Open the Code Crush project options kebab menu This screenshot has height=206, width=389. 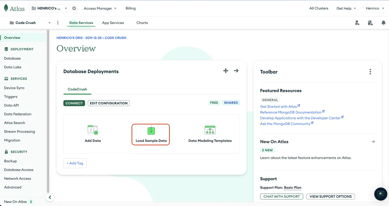point(58,23)
